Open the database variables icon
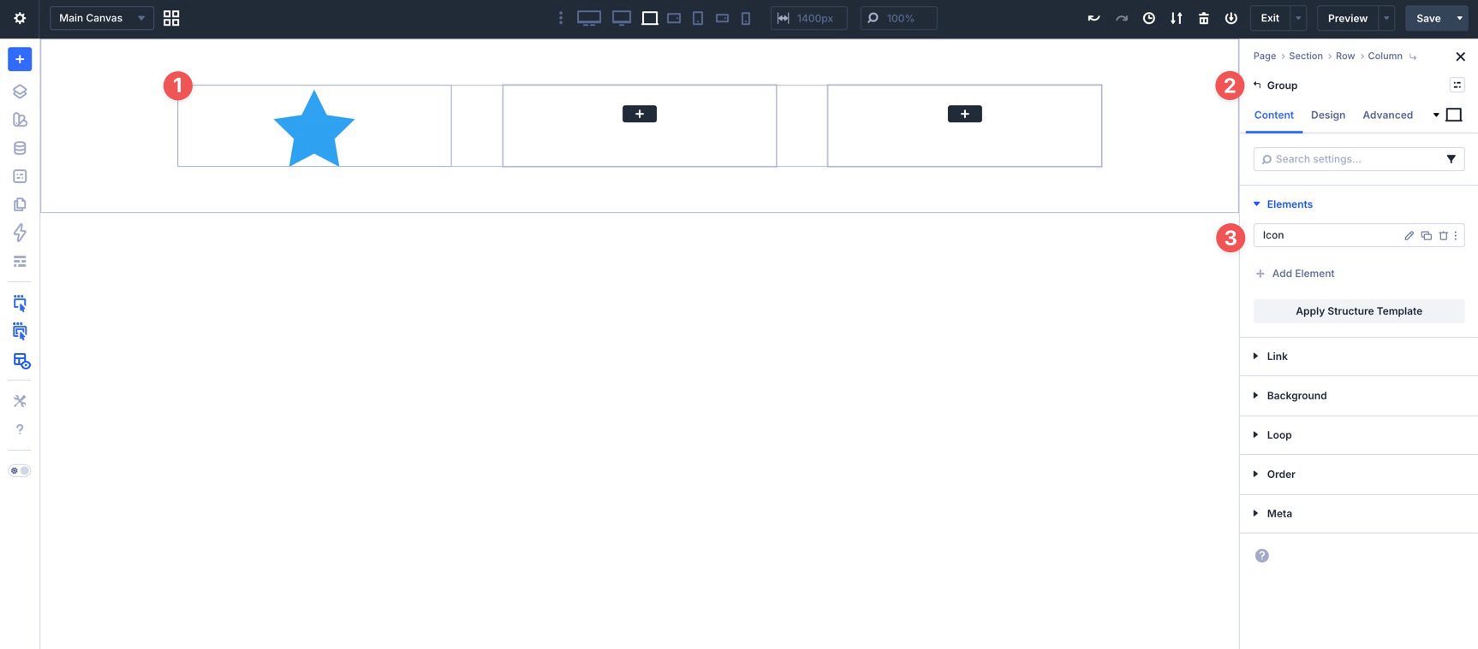 tap(20, 148)
